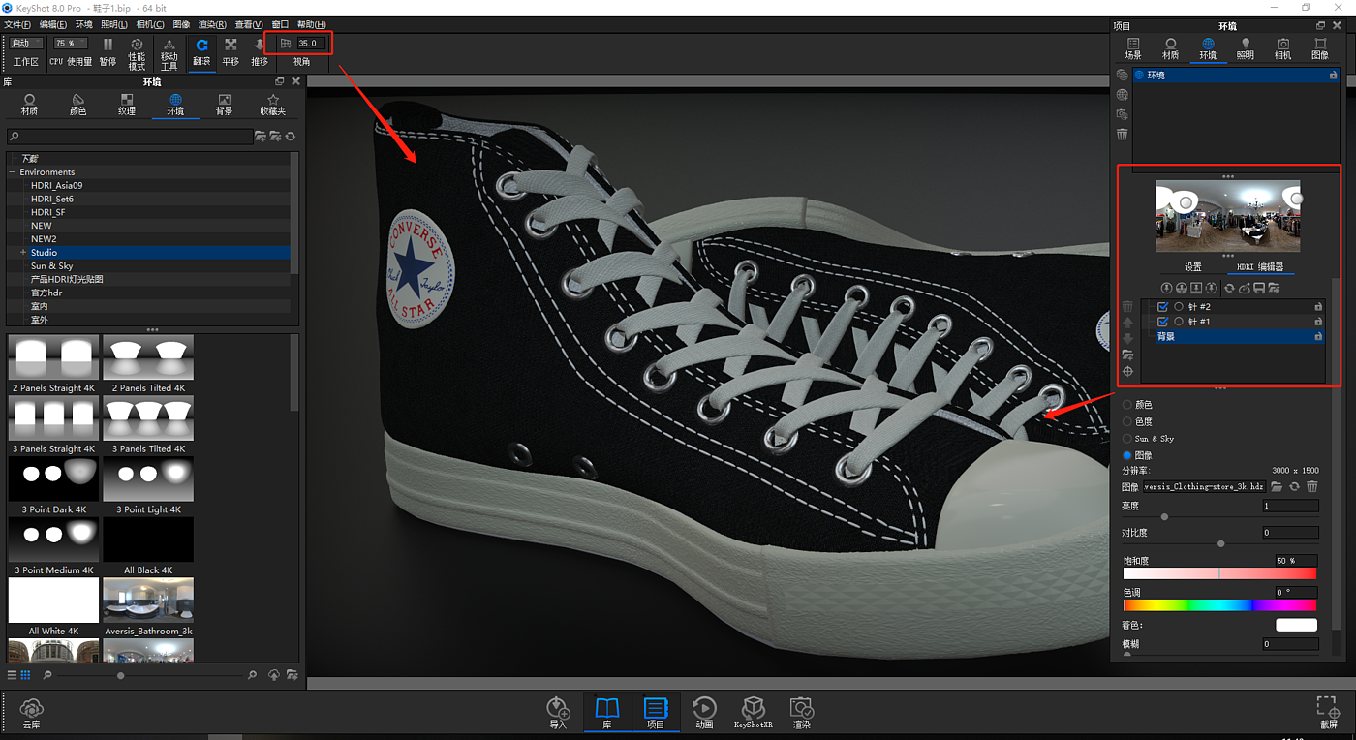Select the Sun & Sky radio button
The image size is (1356, 740).
pos(1127,439)
